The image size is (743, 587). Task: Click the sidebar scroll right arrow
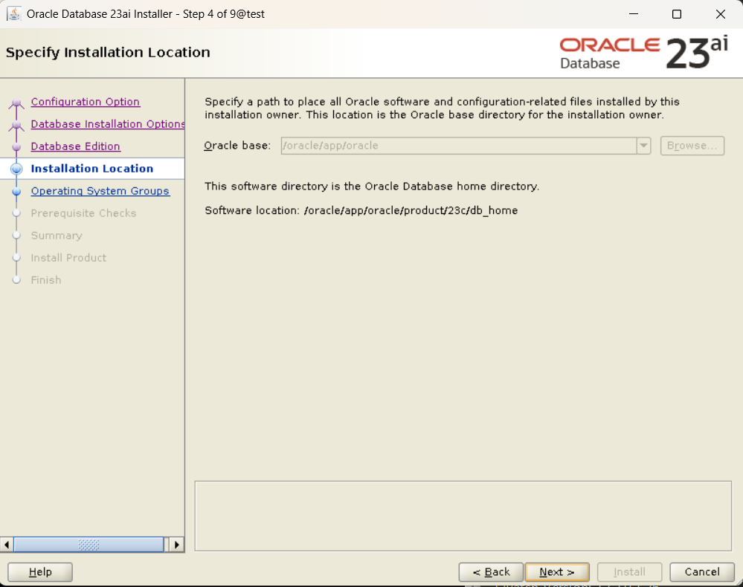click(177, 545)
